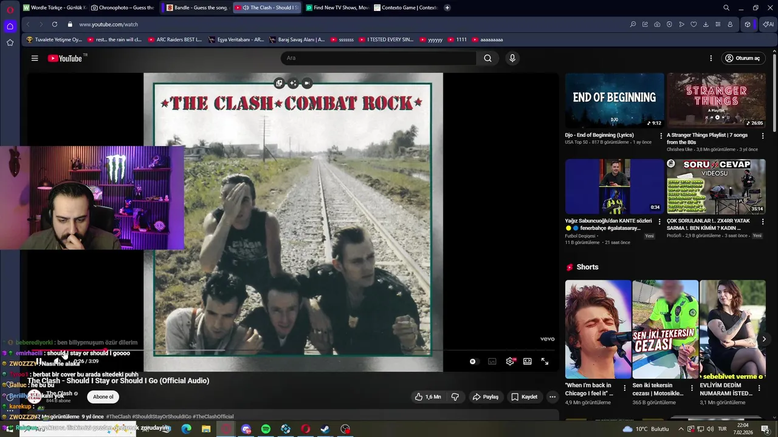The image size is (778, 437).
Task: Open File Explorer from the taskbar
Action: pos(206,429)
